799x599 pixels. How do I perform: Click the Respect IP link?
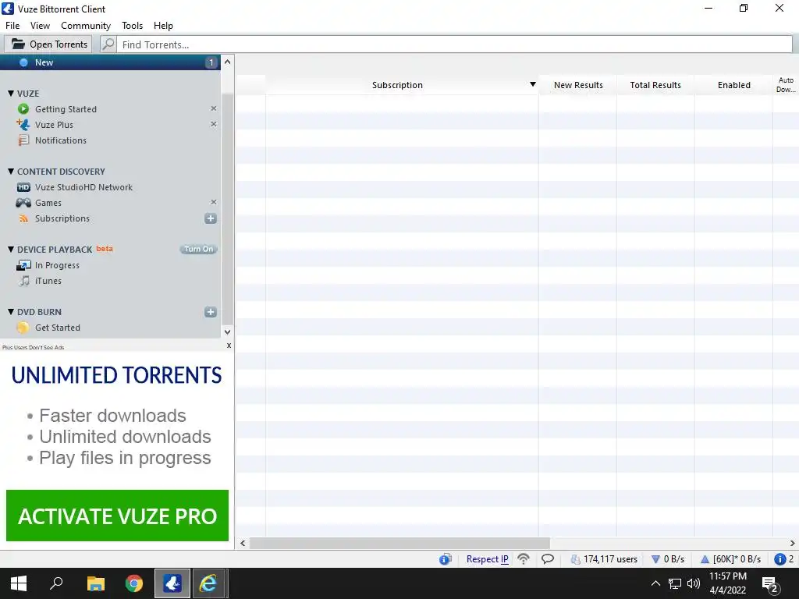point(487,559)
